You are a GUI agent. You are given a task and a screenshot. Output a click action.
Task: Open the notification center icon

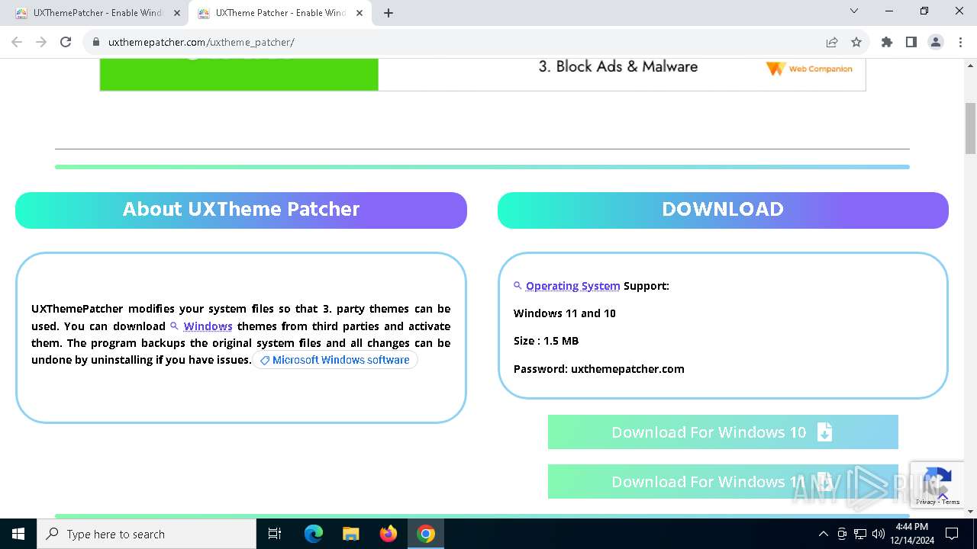(952, 534)
